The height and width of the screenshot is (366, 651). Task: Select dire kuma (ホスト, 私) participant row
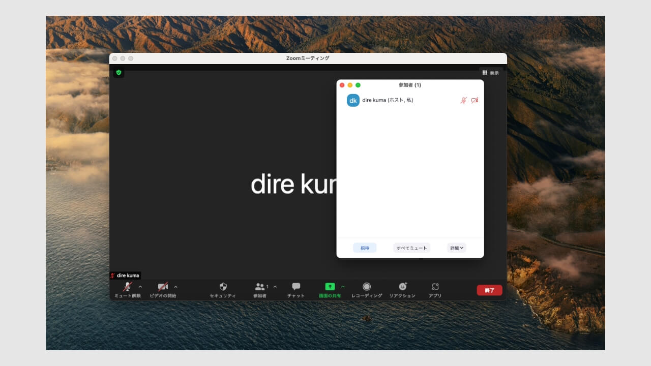tap(410, 100)
